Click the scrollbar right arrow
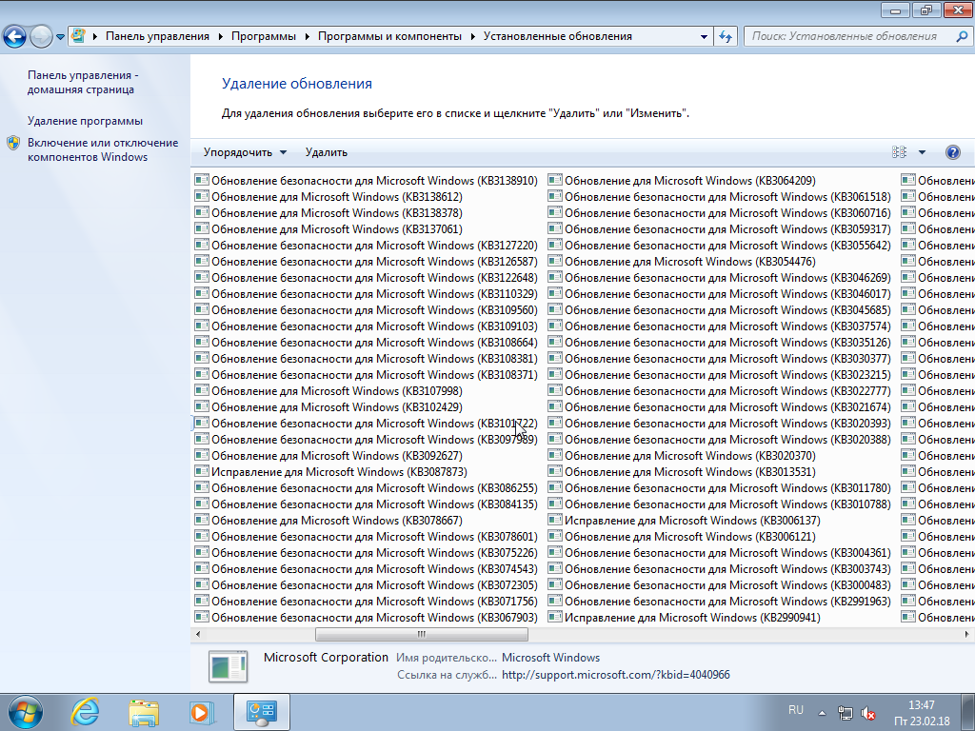Screen dimensions: 975x731 (x=966, y=634)
